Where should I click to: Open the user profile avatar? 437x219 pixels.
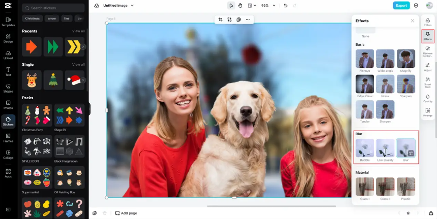point(429,5)
